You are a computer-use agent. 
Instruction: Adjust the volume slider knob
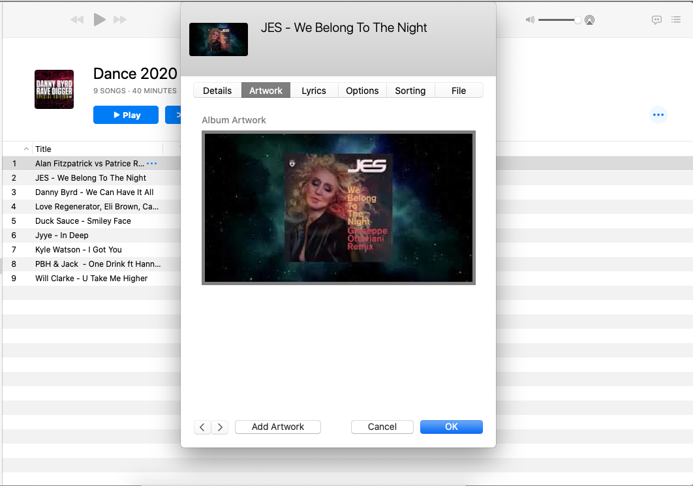tap(577, 20)
